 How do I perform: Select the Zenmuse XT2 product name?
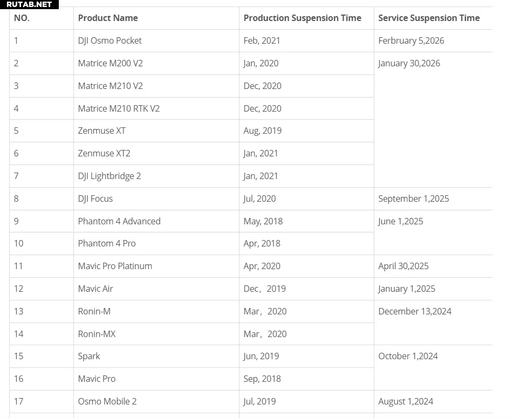coord(104,153)
